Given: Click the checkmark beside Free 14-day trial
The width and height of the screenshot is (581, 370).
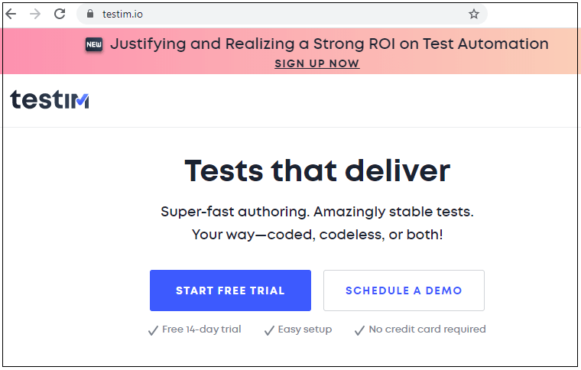Looking at the screenshot, I should [153, 330].
